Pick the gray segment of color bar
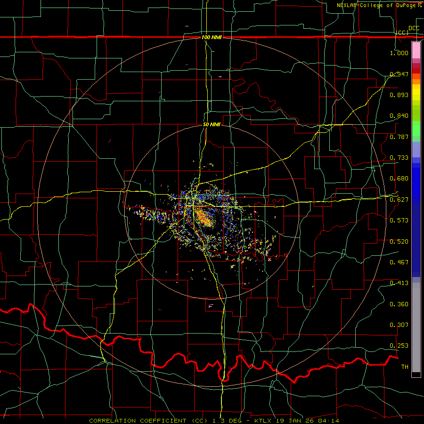This screenshot has width=424, height=424. [x=416, y=327]
